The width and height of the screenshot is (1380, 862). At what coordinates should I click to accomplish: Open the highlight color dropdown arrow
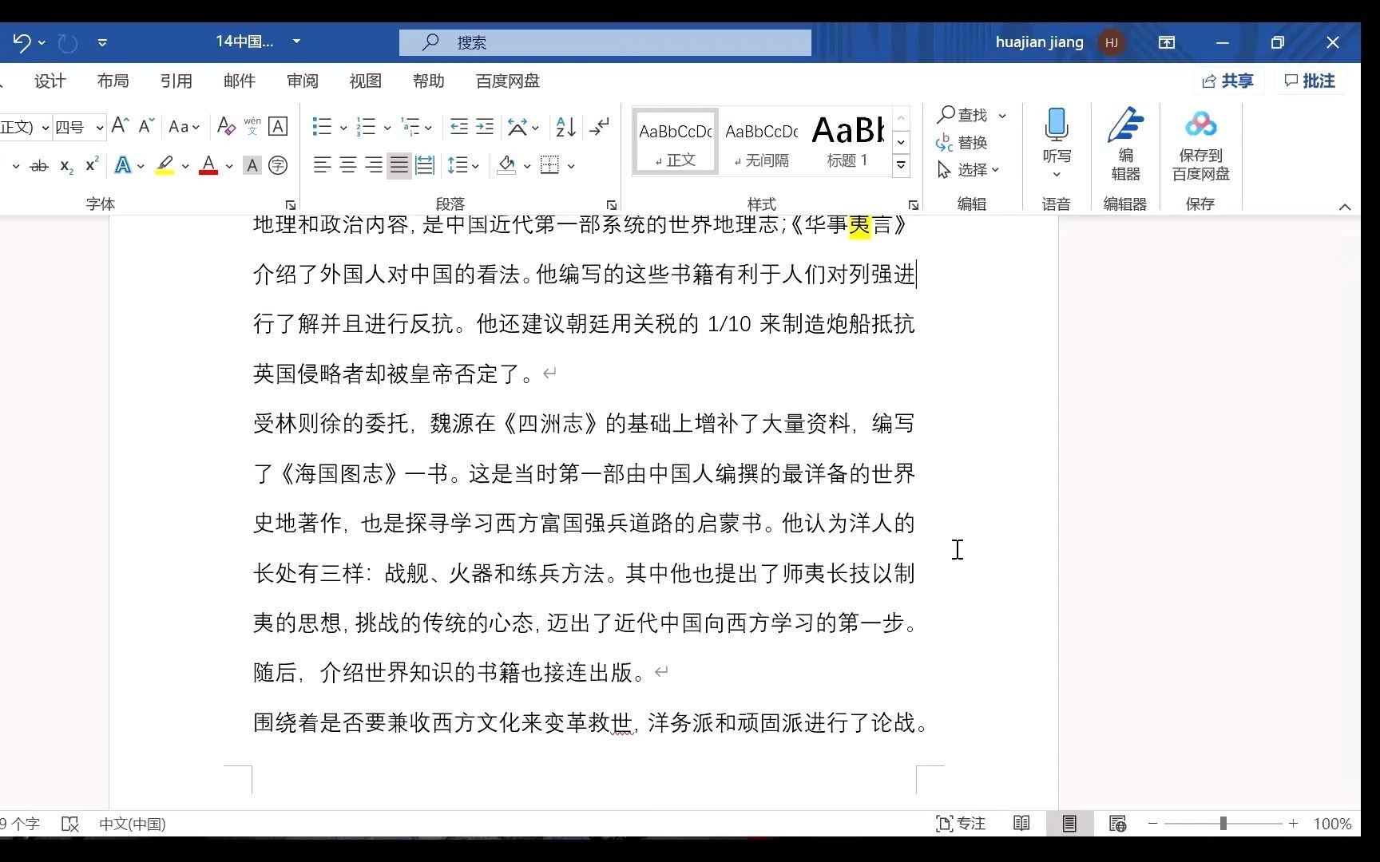click(x=185, y=166)
